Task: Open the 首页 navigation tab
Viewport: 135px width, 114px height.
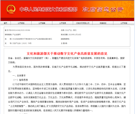Action: click(x=5, y=23)
